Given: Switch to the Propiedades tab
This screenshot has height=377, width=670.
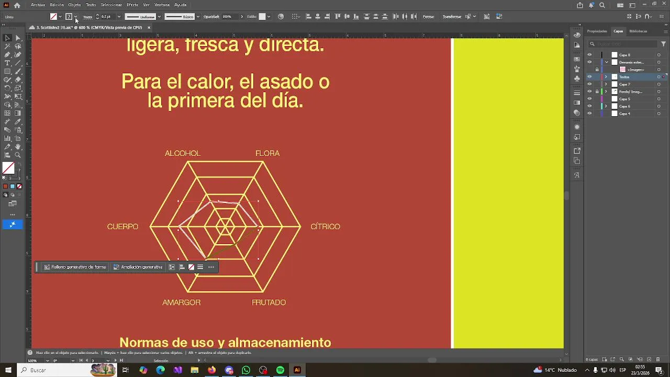Looking at the screenshot, I should (x=597, y=31).
